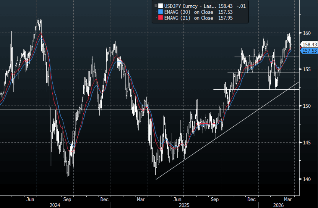The height and width of the screenshot is (208, 318).
Task: Click the 150 price axis label
Action: click(307, 106)
